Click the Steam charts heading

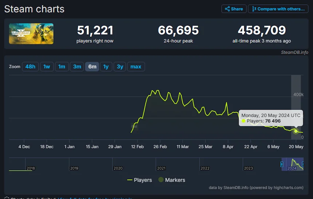coord(34,9)
